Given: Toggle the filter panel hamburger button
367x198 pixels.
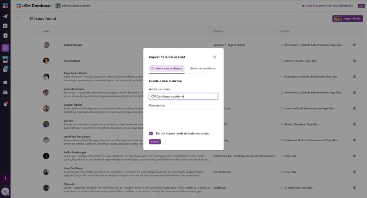Looking at the screenshot, I should (x=18, y=18).
